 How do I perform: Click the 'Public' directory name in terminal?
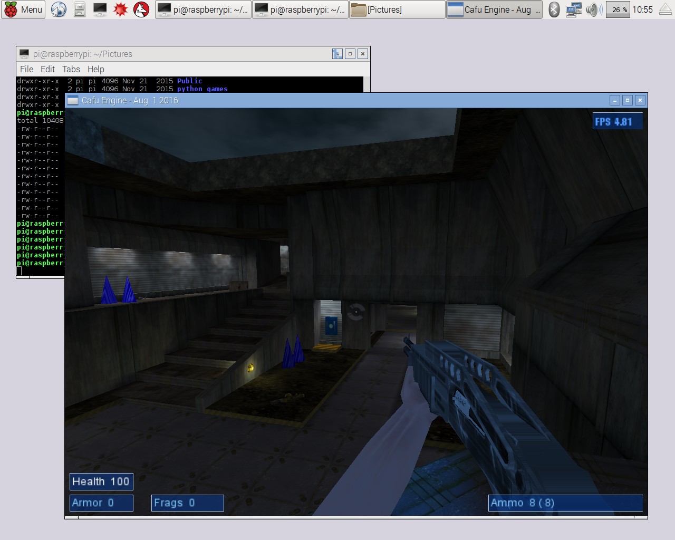click(190, 81)
